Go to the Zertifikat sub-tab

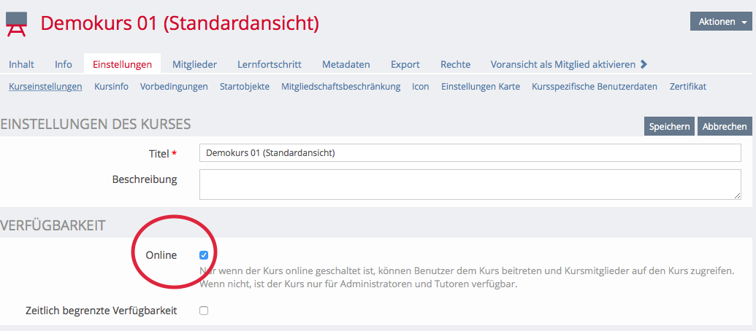687,87
